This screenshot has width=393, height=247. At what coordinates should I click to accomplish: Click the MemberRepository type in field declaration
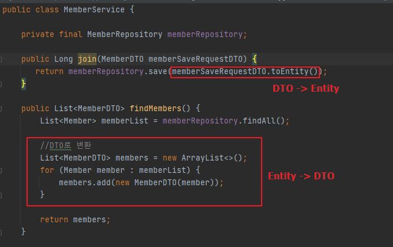124,34
